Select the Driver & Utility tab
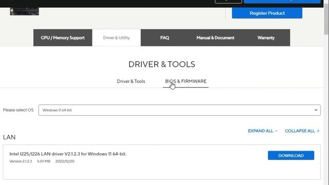This screenshot has width=329, height=185. pyautogui.click(x=117, y=38)
